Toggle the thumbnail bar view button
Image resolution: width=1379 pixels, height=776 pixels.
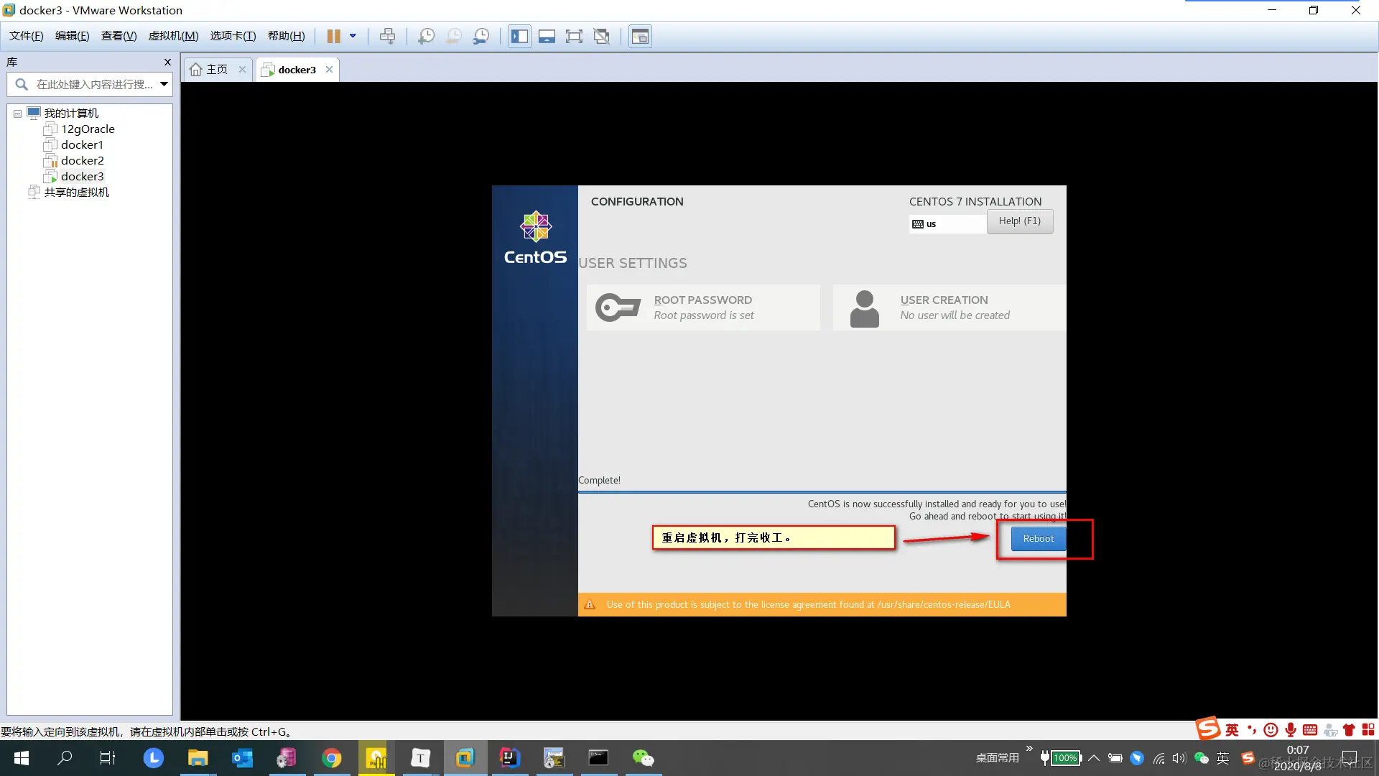point(547,36)
